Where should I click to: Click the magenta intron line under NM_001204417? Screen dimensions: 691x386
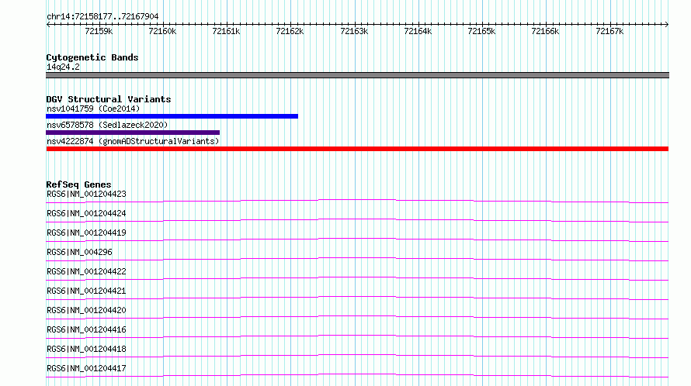click(357, 374)
